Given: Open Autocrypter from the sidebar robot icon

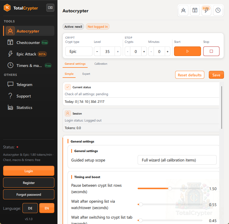Looking at the screenshot, I should pos(10,31).
